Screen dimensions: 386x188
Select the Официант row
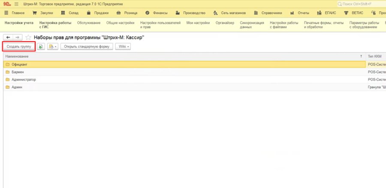coord(184,64)
